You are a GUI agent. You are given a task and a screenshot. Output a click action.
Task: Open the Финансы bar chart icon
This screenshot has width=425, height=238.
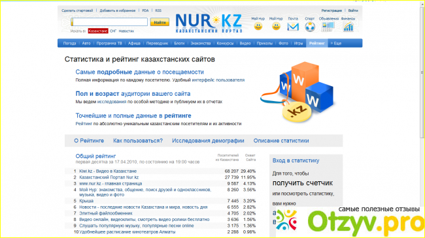(348, 27)
